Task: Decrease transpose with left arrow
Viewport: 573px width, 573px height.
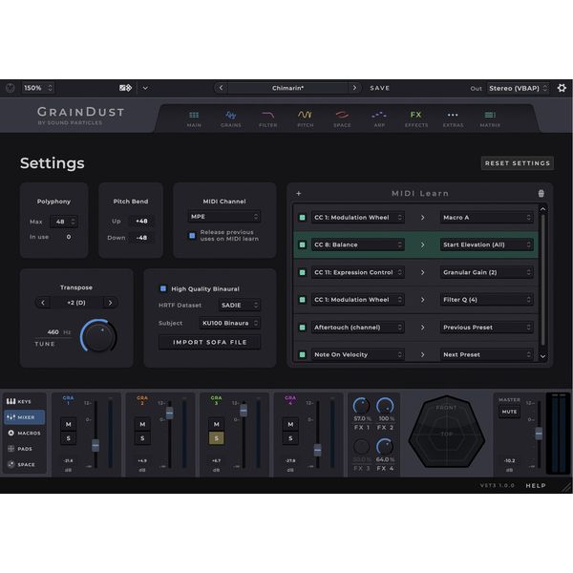Action: [43, 303]
